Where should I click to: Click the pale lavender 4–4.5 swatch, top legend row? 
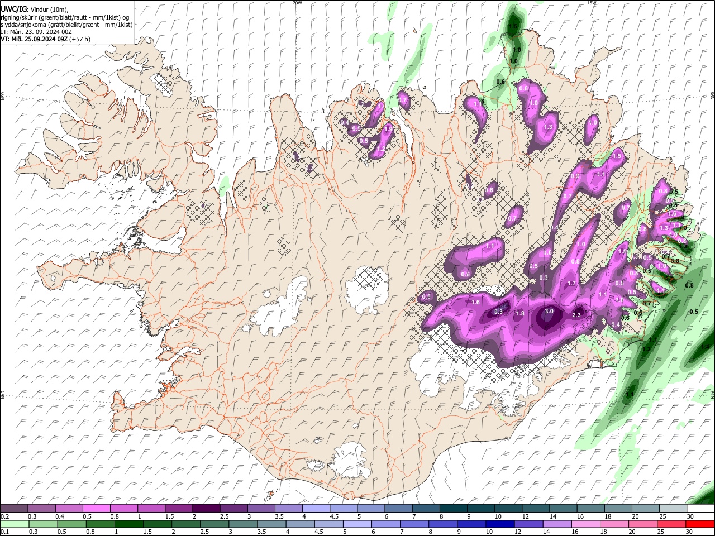click(315, 509)
